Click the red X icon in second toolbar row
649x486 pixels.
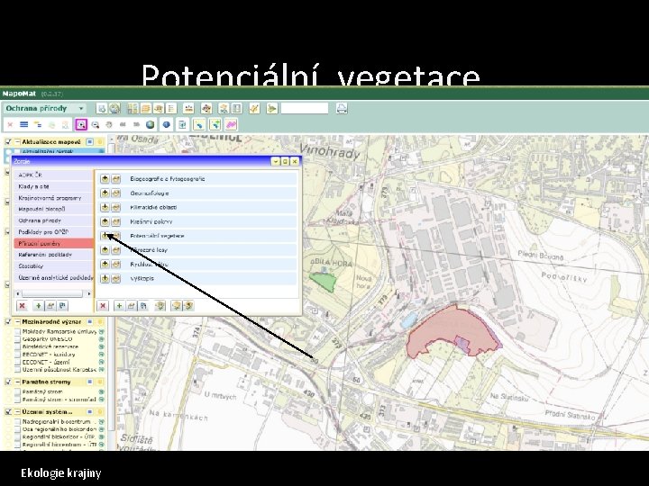[10, 124]
